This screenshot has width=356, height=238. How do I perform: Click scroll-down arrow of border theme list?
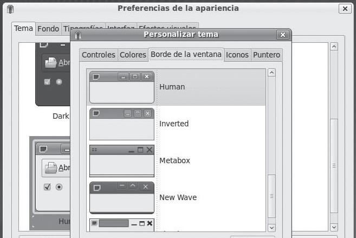[x=272, y=228]
